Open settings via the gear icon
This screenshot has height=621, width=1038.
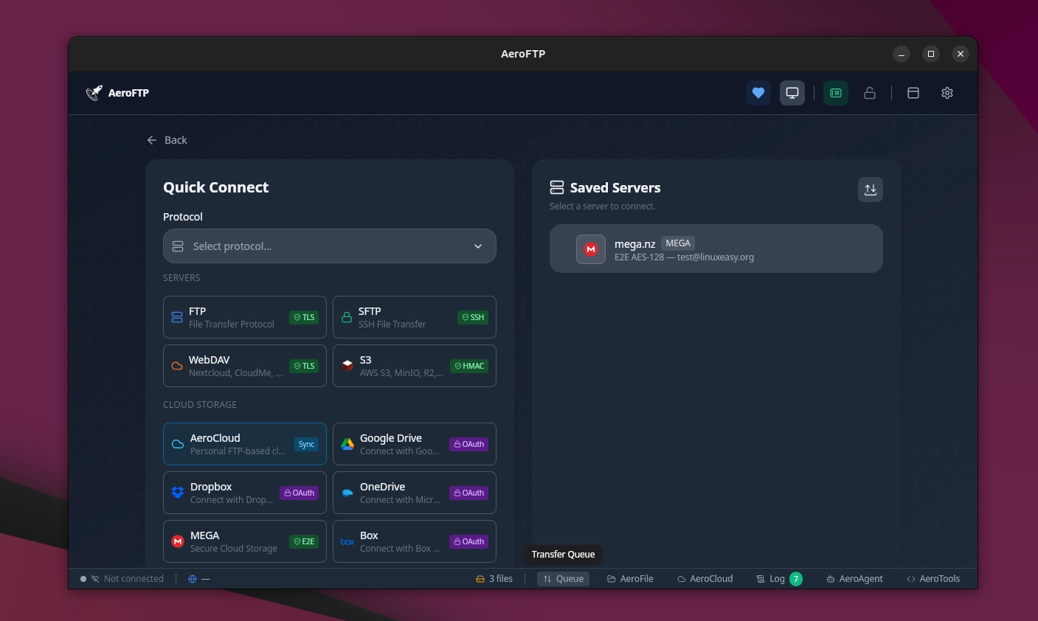click(x=947, y=93)
